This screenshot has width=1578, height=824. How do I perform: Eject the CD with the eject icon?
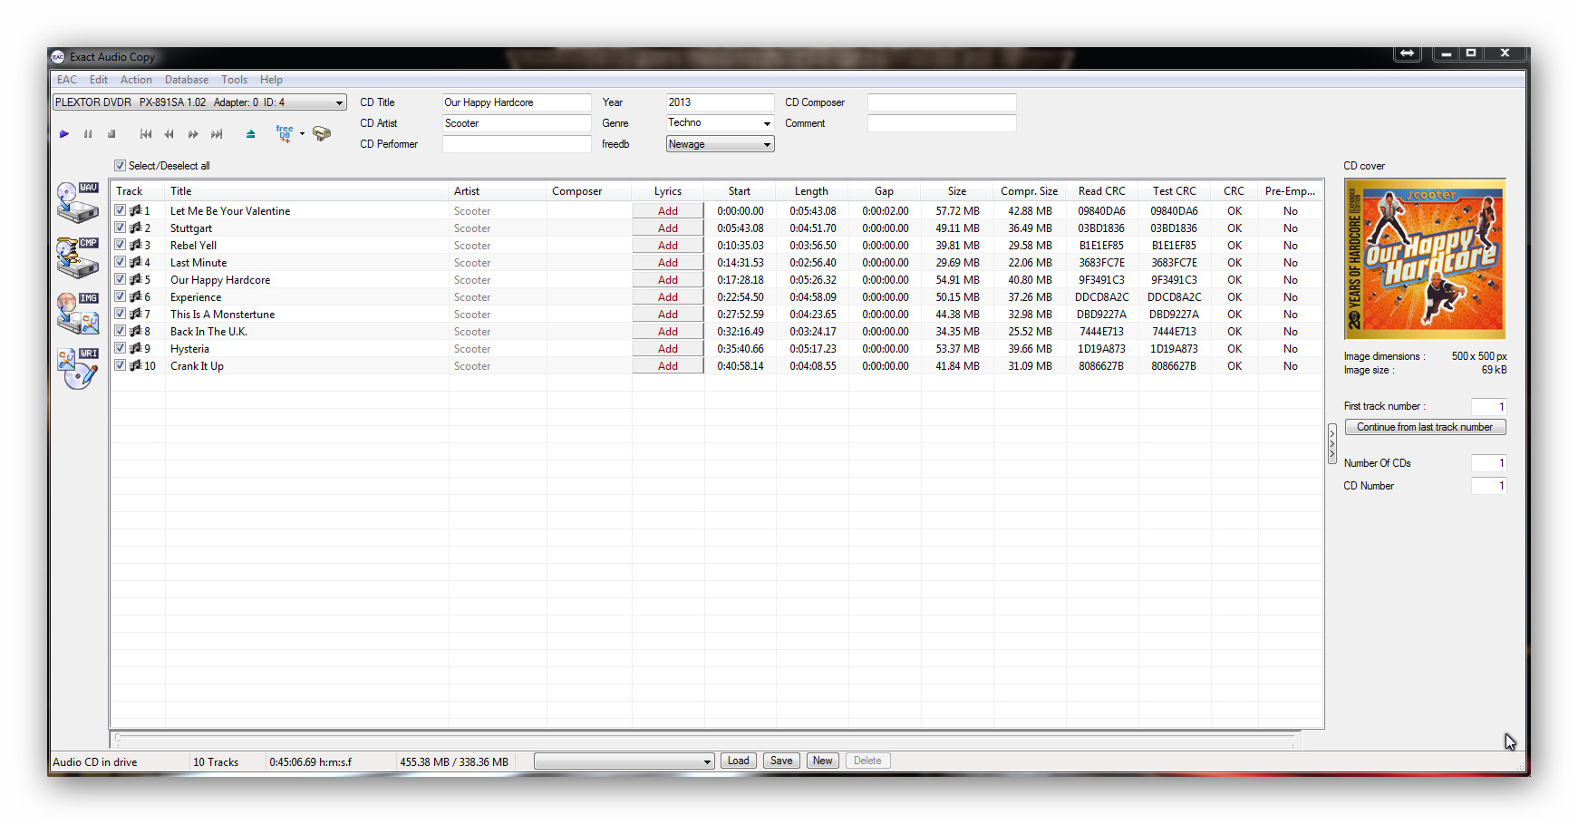pyautogui.click(x=250, y=134)
